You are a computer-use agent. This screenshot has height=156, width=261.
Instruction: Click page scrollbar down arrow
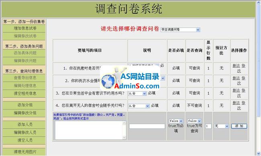click(x=258, y=153)
